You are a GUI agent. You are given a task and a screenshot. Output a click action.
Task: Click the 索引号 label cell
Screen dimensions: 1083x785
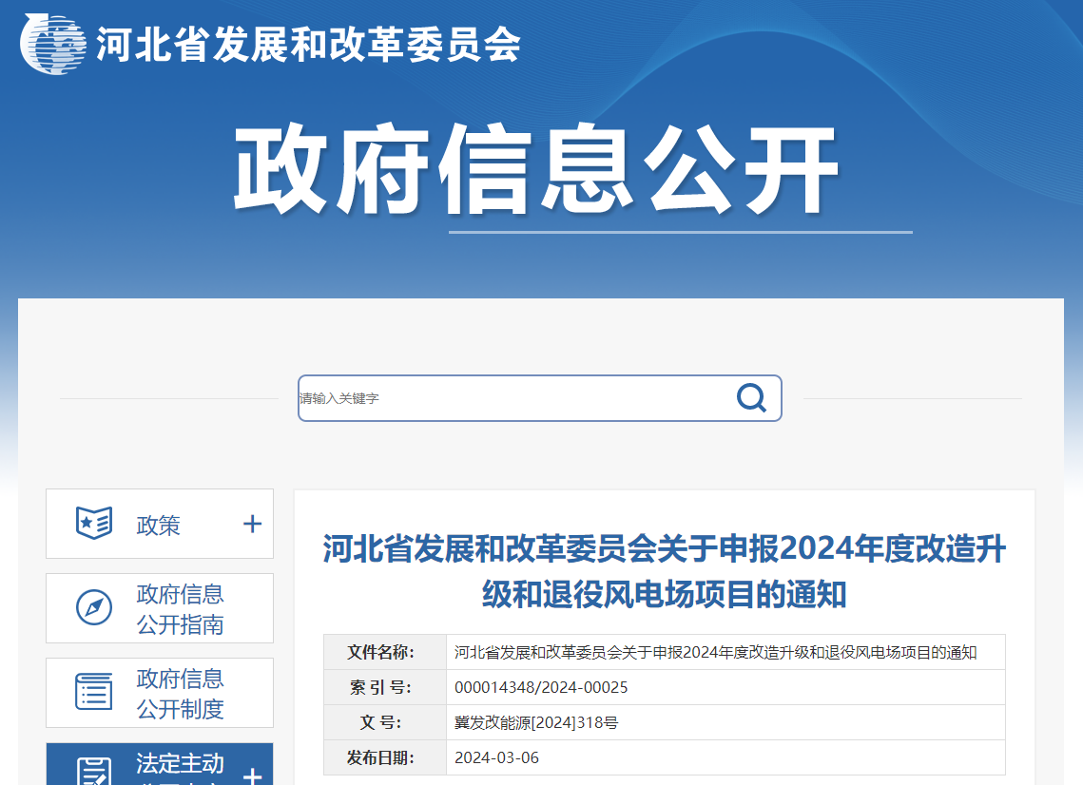(385, 687)
